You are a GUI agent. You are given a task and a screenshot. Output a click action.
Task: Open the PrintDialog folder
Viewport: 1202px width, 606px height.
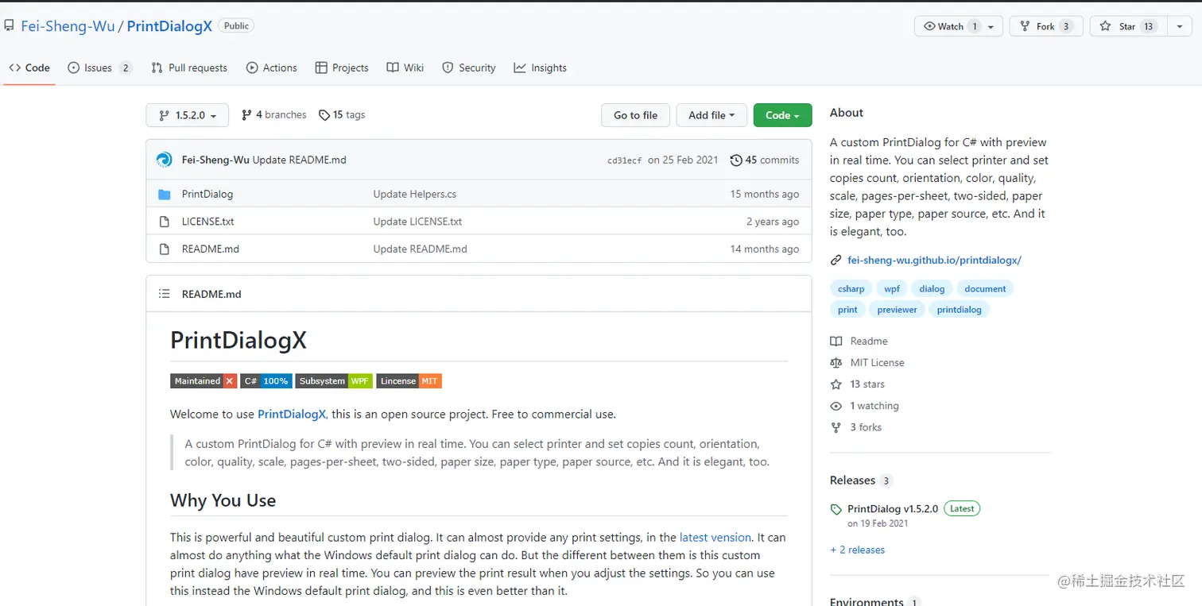click(207, 194)
